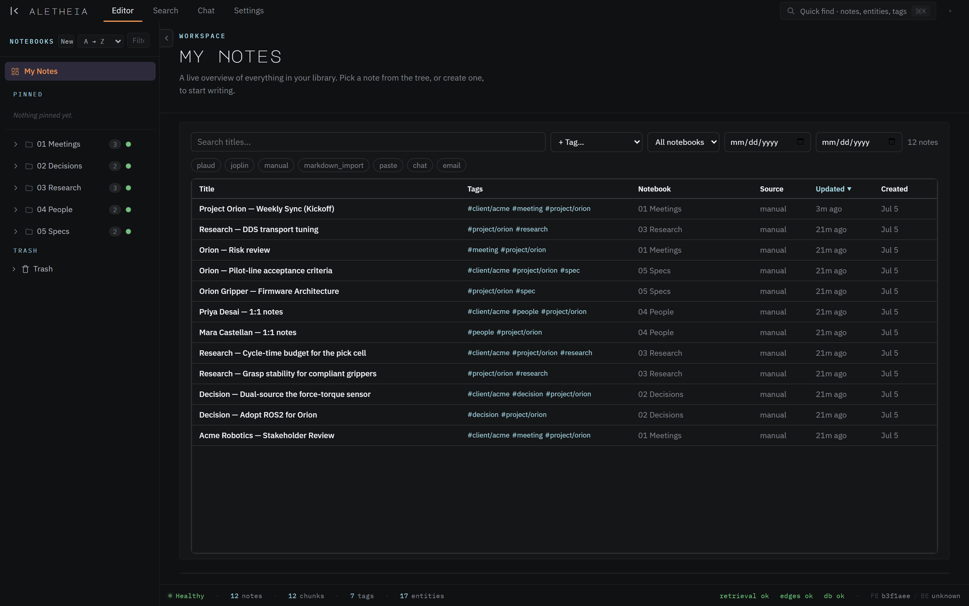Click the small circle icon at top-right corner
Screen dimensions: 969x606
950,11
